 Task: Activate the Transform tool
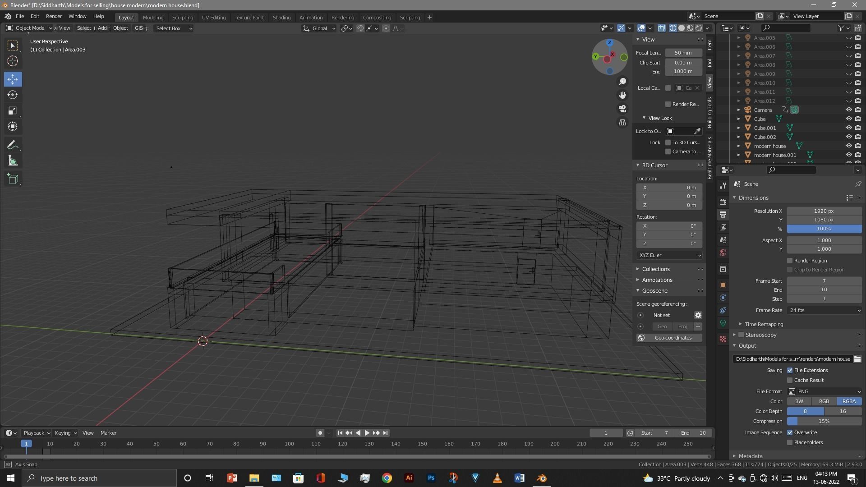click(x=13, y=127)
